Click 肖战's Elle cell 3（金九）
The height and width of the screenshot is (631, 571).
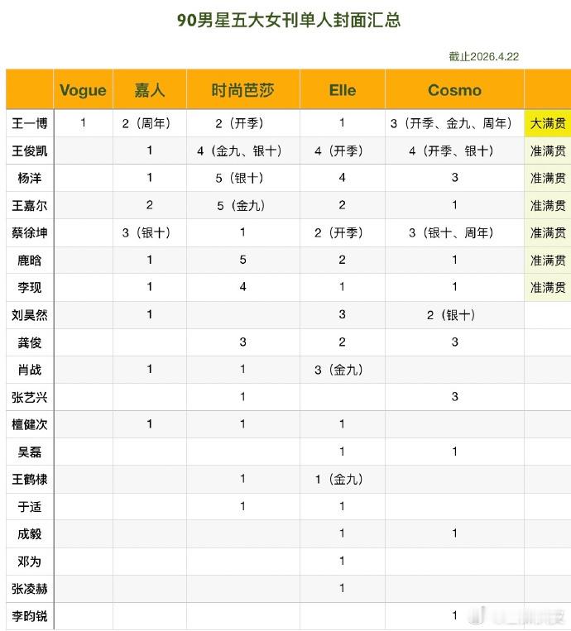(x=343, y=370)
